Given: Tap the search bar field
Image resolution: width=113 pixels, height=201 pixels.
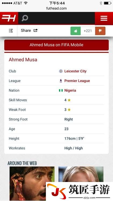Looking at the screenshot, I should tap(56, 18).
